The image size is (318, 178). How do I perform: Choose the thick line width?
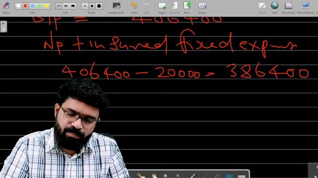pyautogui.click(x=73, y=6)
